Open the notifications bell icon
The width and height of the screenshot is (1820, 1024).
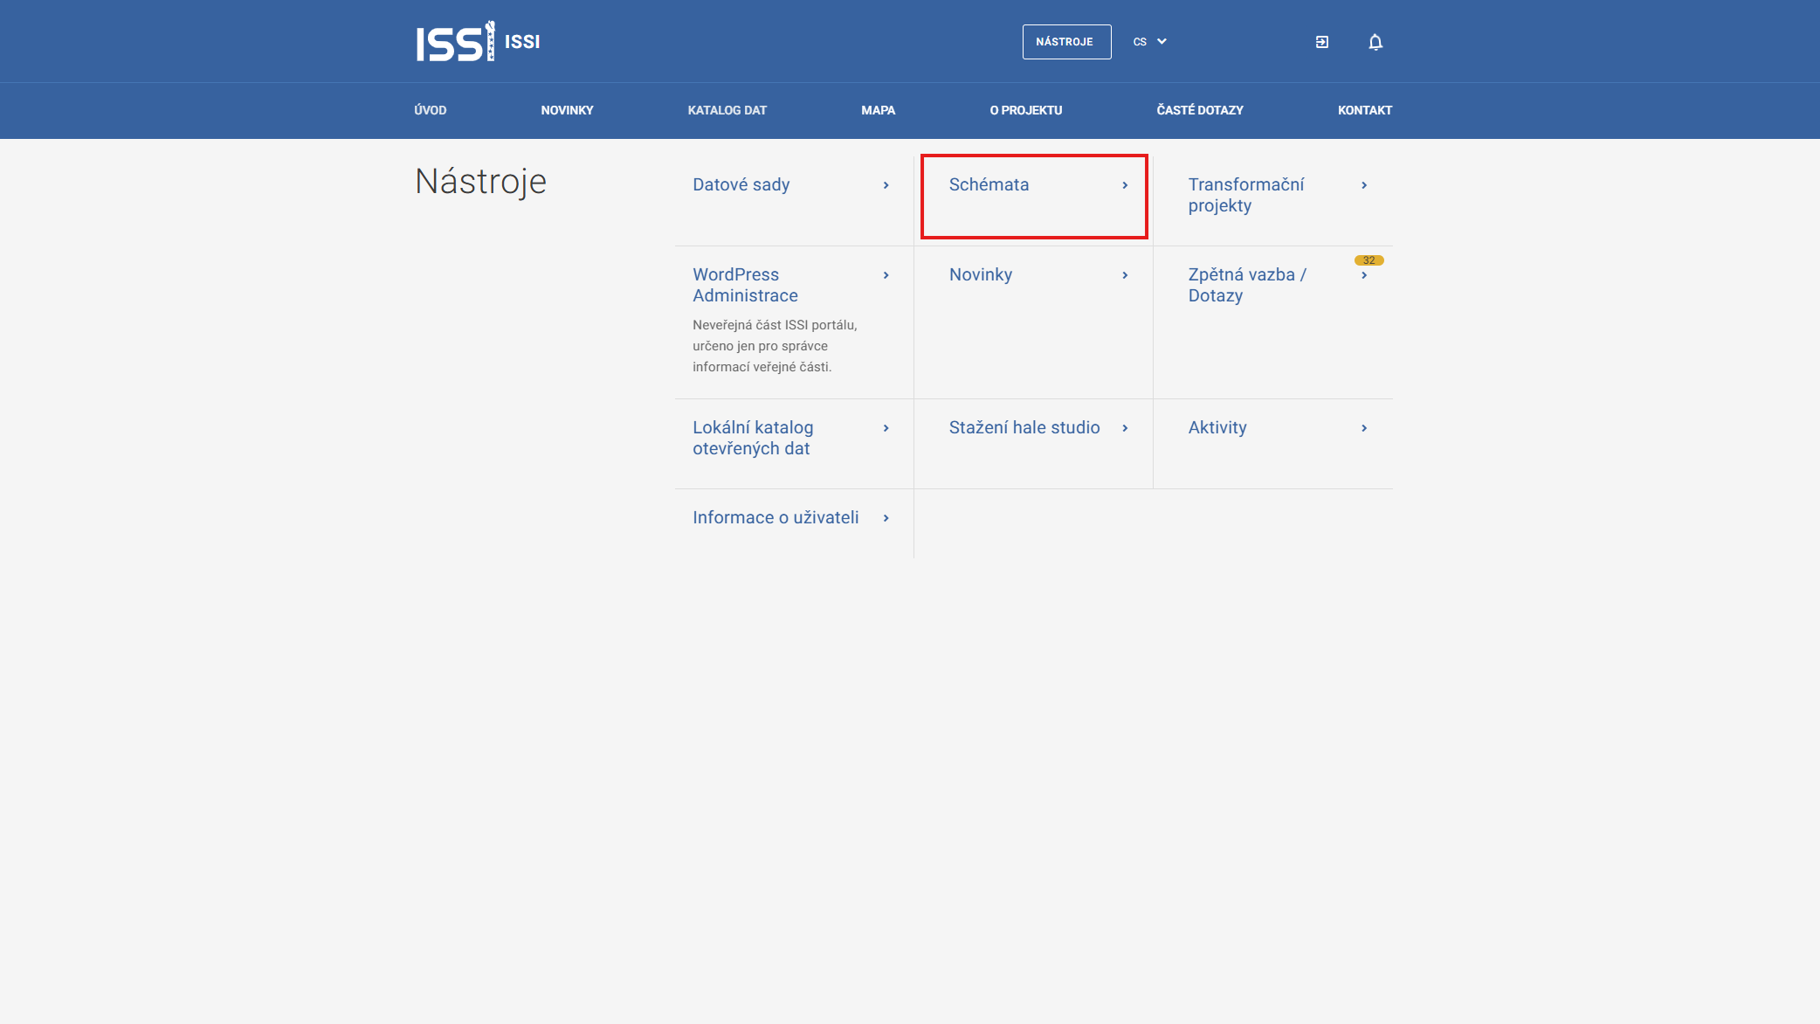[1375, 42]
